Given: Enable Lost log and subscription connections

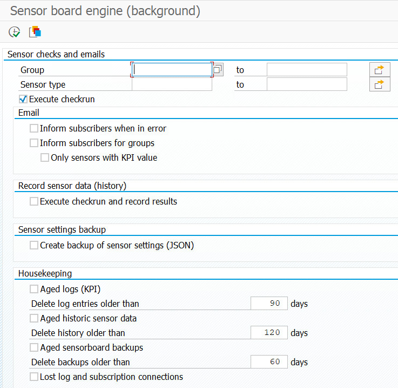Looking at the screenshot, I should click(x=34, y=377).
